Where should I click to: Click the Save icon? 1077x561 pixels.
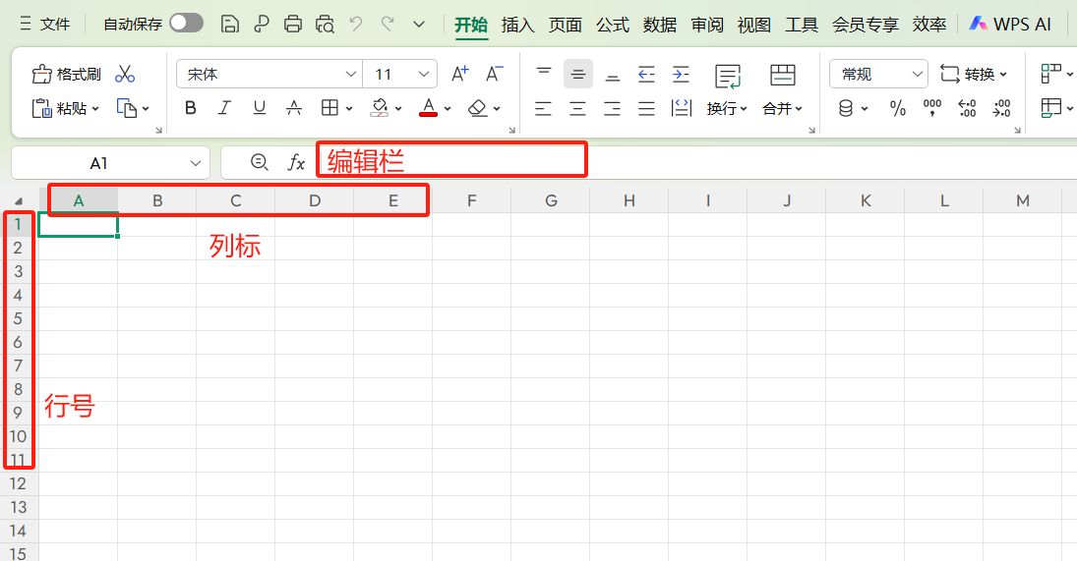pyautogui.click(x=230, y=24)
